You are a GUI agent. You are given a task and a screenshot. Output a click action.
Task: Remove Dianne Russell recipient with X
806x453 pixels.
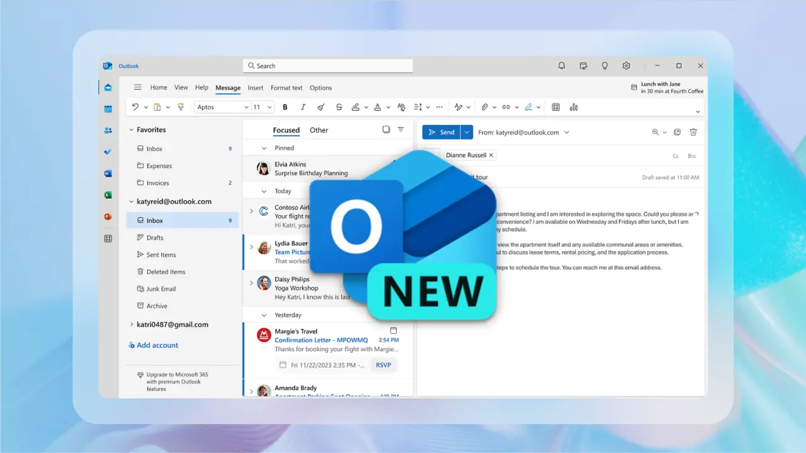491,155
